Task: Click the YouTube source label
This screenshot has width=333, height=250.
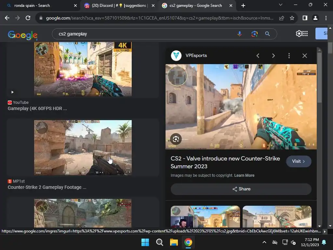Action: [x=18, y=103]
